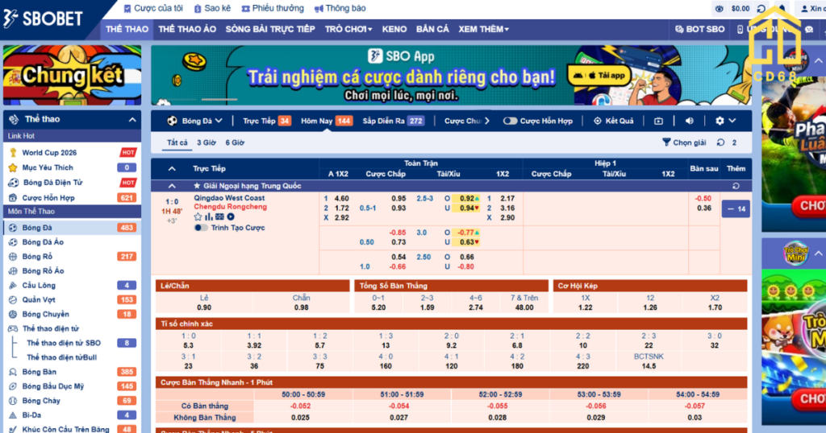Image resolution: width=826 pixels, height=433 pixels.
Task: Open match scoreboard tracker icon
Action: pyautogui.click(x=219, y=216)
